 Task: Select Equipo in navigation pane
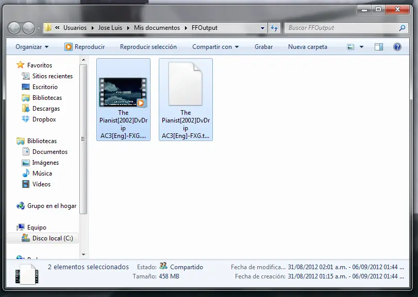pyautogui.click(x=37, y=228)
